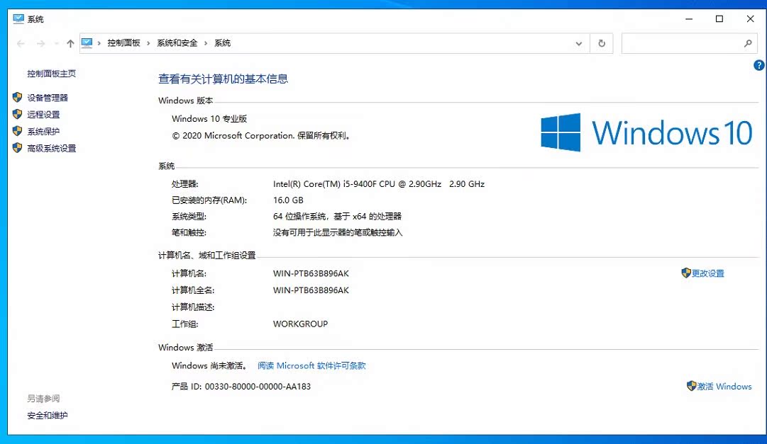
Task: Refresh the page with refresh button
Action: [602, 43]
